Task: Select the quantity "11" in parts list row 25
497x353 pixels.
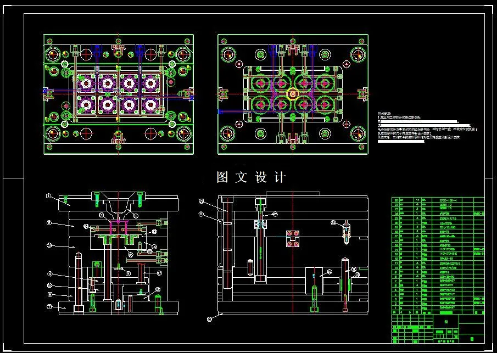Action: click(x=417, y=200)
